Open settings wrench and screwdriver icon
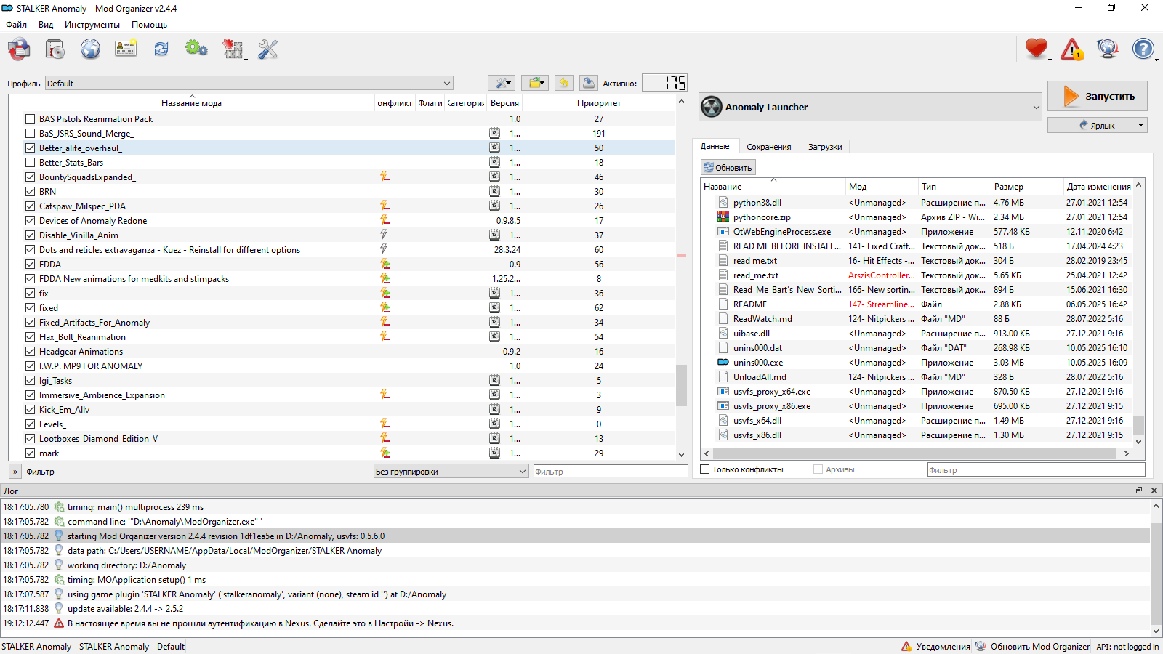The height and width of the screenshot is (654, 1163). coord(268,49)
